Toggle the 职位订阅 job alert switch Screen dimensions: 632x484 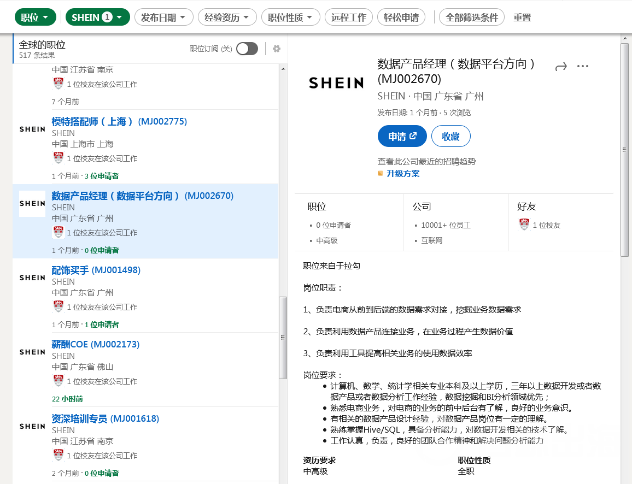click(x=247, y=49)
